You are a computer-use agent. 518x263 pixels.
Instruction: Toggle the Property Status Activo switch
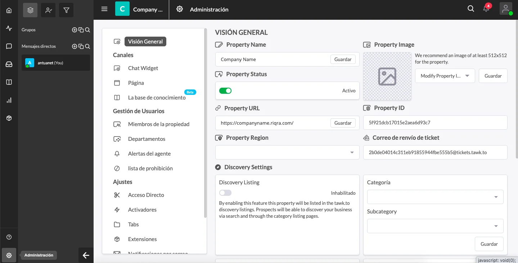(x=225, y=91)
